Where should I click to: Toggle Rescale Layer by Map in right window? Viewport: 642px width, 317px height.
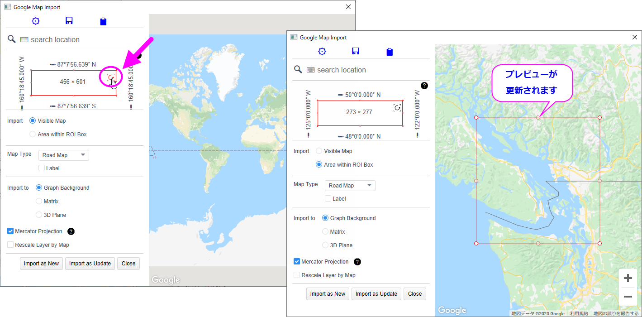pos(297,275)
